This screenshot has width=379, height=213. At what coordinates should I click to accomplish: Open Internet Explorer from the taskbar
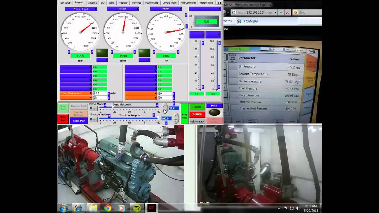(x=78, y=208)
